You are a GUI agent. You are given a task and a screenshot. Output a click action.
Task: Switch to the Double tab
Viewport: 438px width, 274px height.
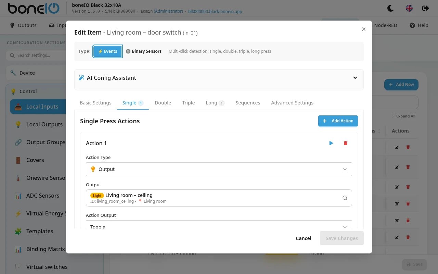(x=163, y=103)
